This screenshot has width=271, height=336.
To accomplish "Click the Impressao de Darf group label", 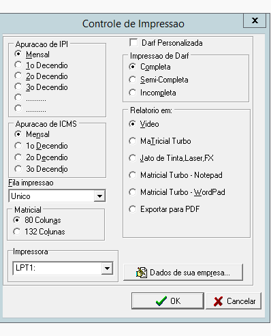I will pos(159,56).
